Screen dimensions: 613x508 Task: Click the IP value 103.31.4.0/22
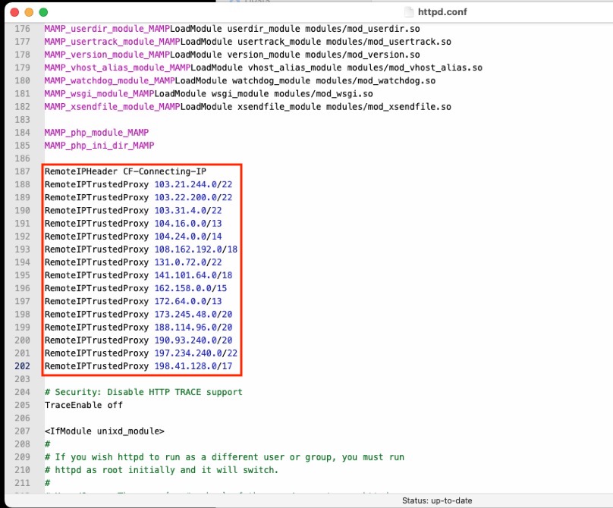[x=187, y=210]
